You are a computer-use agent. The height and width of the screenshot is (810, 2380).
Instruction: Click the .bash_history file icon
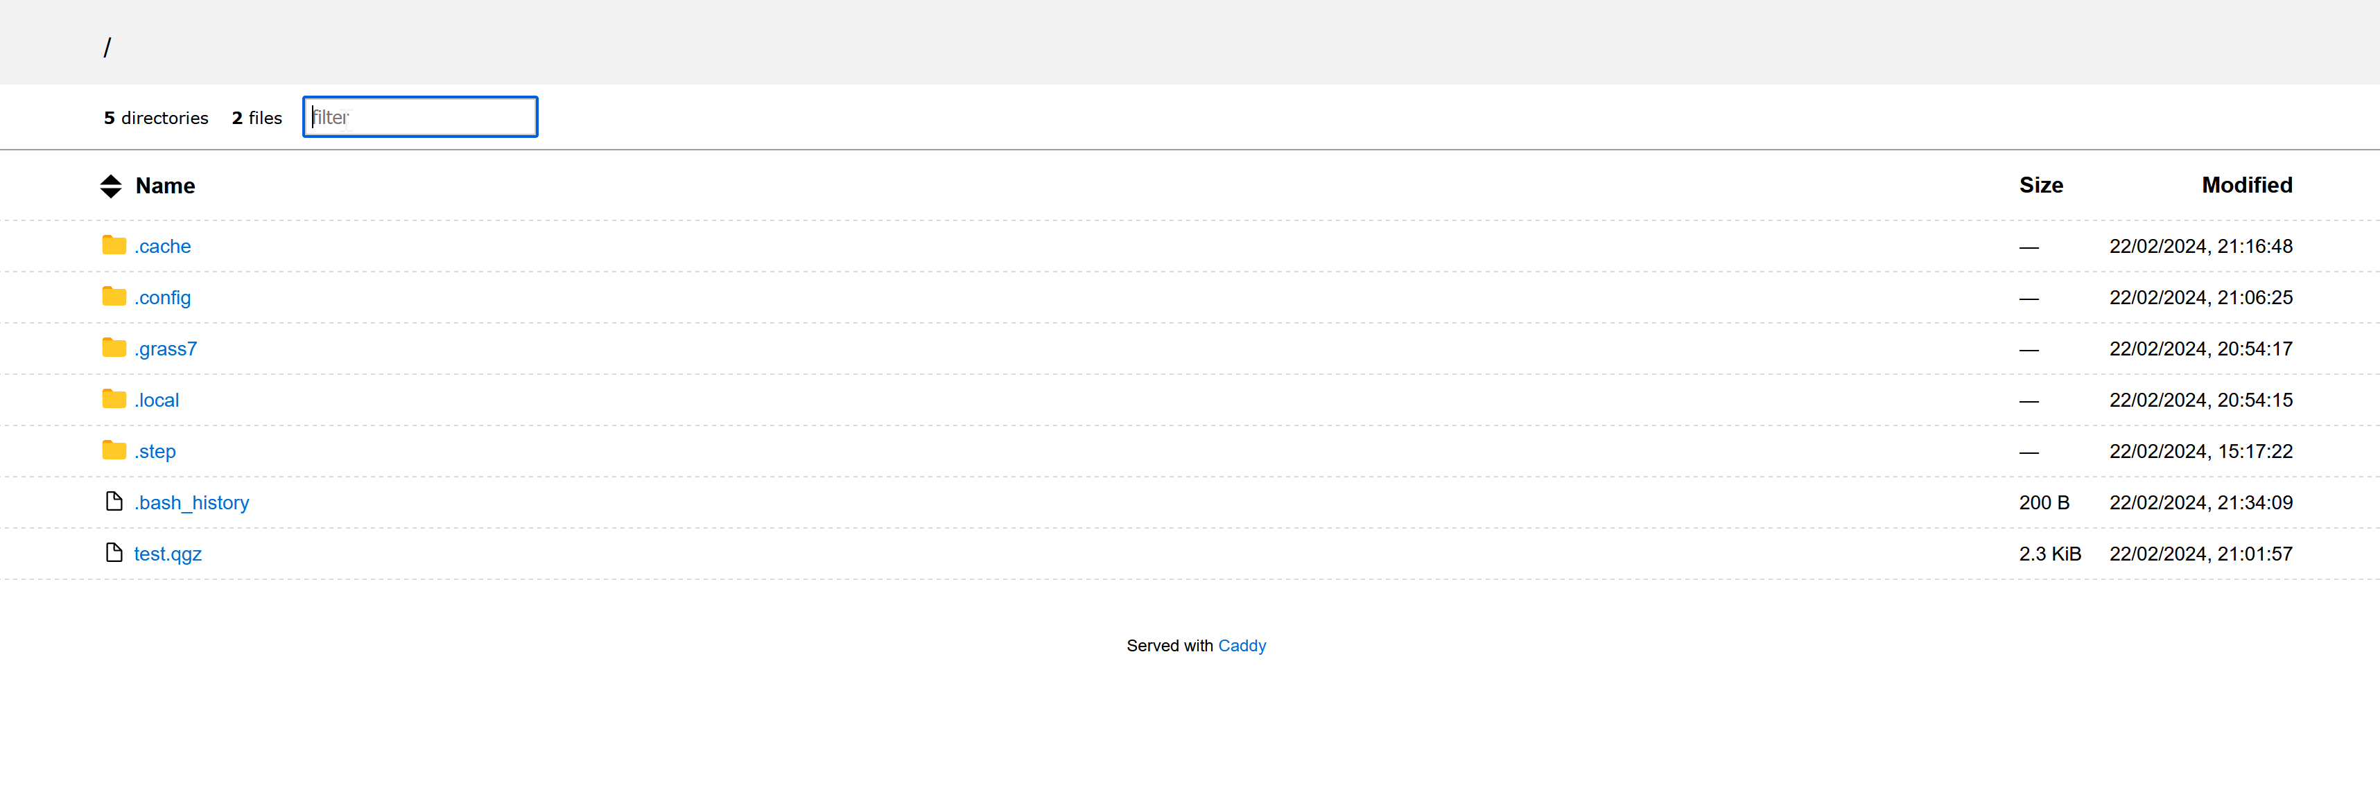coord(114,502)
